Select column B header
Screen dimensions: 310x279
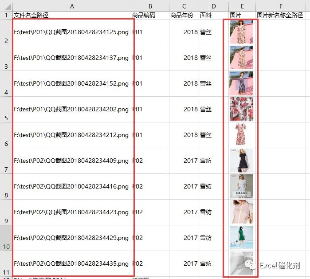[150, 6]
